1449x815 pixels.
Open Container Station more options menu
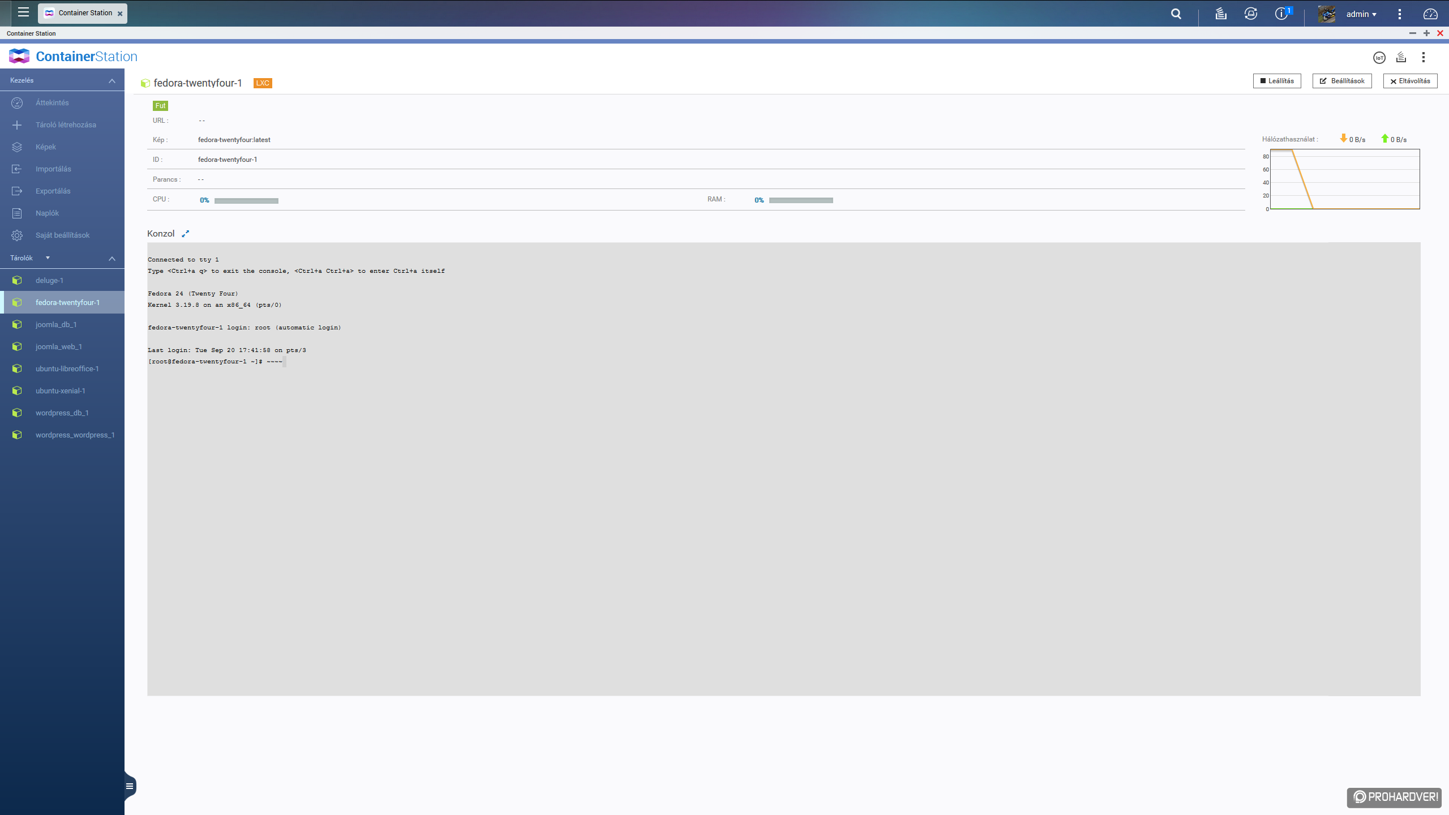pos(1424,57)
